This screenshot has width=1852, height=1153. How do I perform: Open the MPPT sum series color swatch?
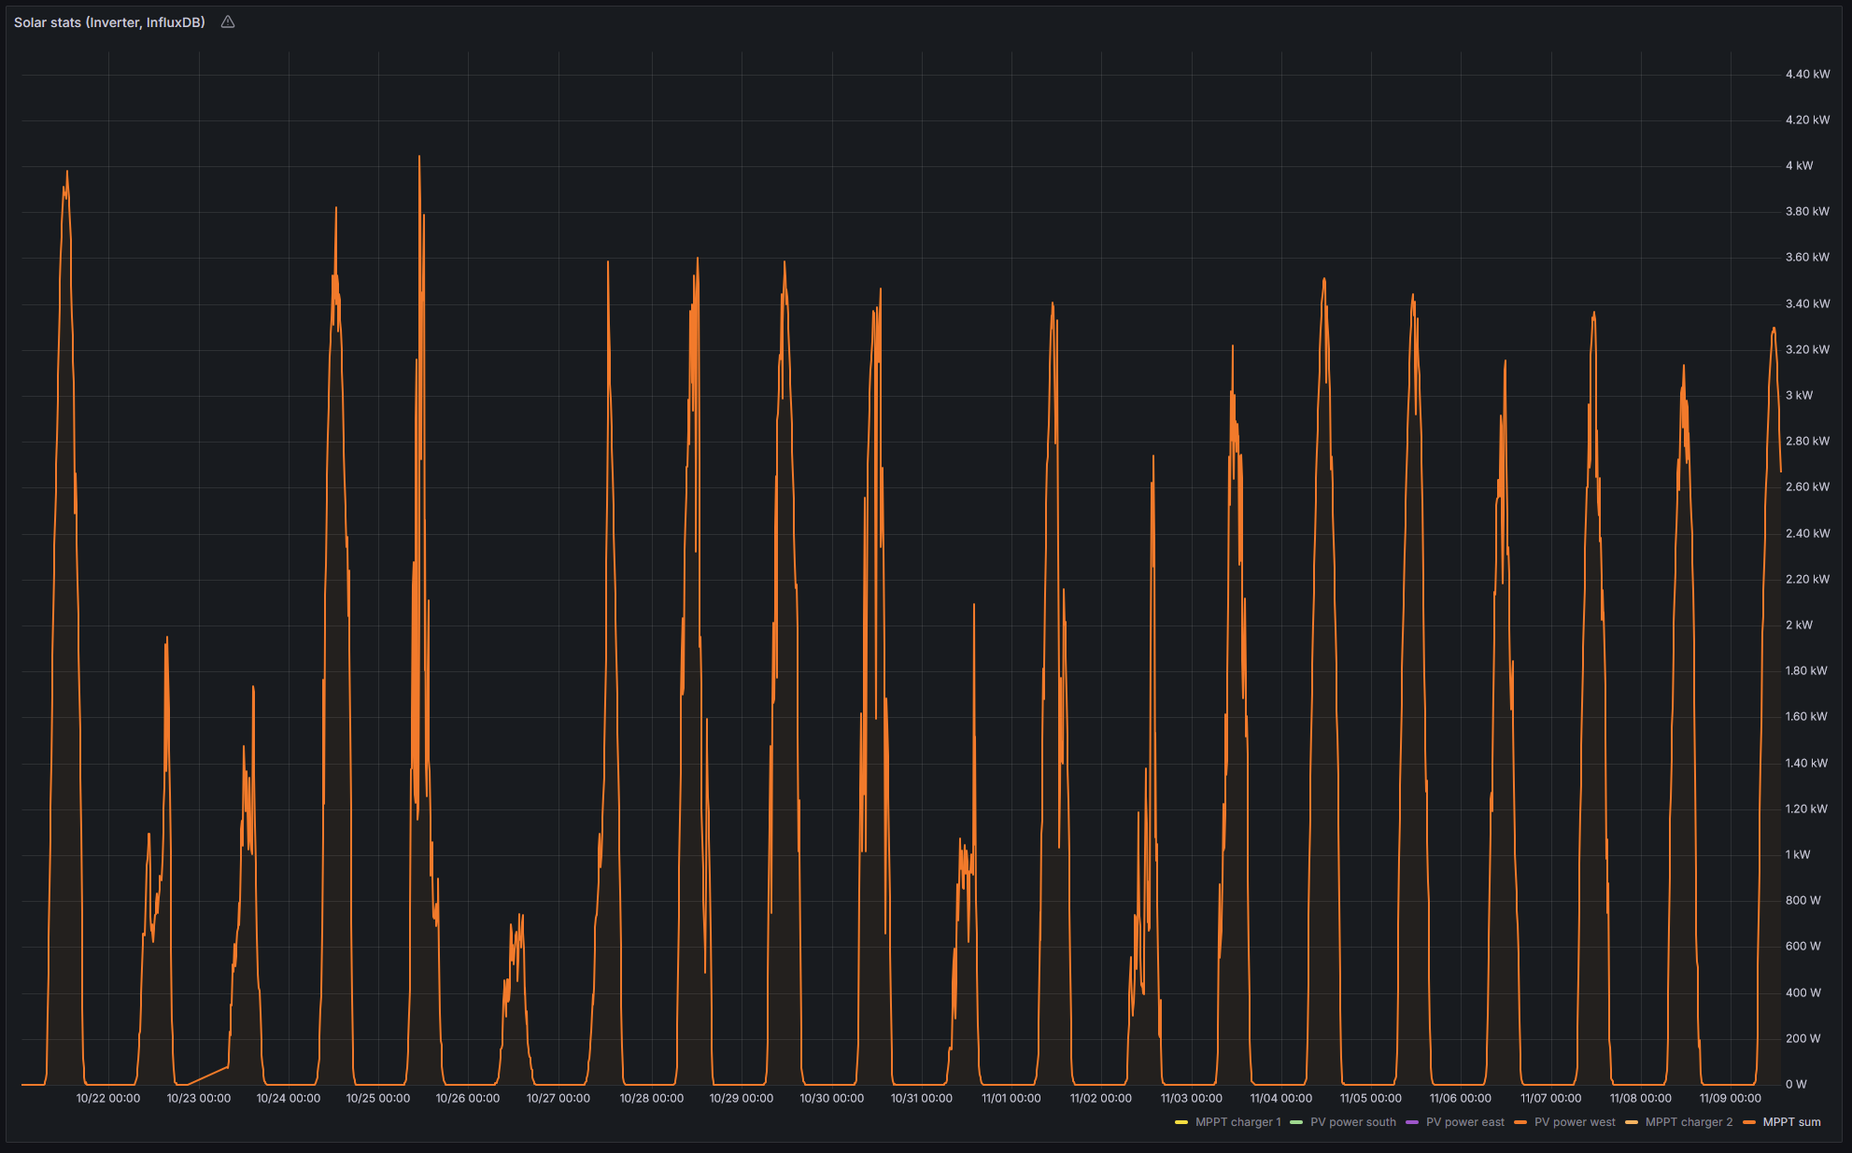(1749, 1122)
